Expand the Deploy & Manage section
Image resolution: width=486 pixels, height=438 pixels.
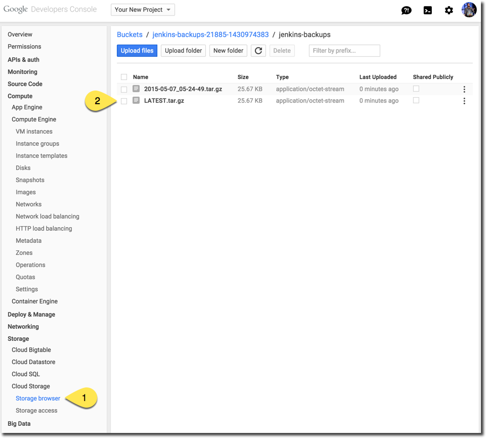click(x=31, y=314)
